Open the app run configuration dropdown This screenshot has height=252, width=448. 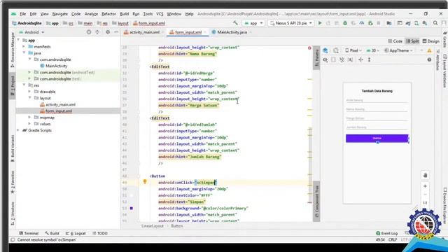coord(253,23)
